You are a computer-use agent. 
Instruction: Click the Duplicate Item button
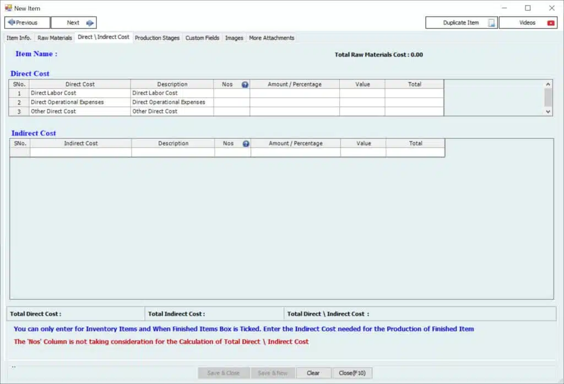click(x=462, y=23)
